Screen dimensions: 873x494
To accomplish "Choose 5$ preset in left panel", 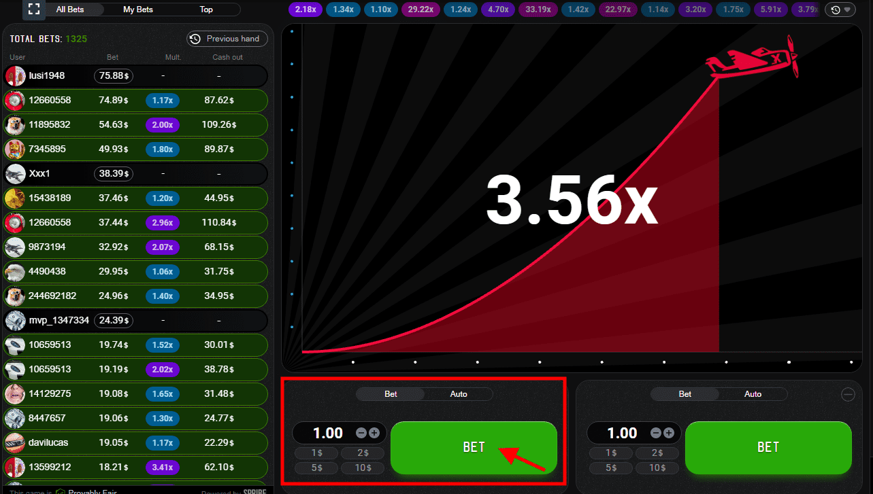I will pos(316,467).
